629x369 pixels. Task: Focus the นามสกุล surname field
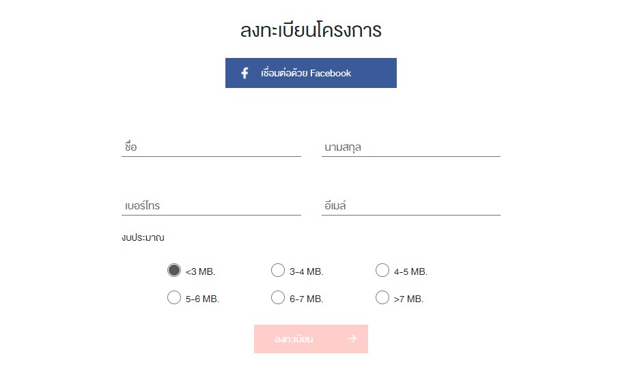411,147
